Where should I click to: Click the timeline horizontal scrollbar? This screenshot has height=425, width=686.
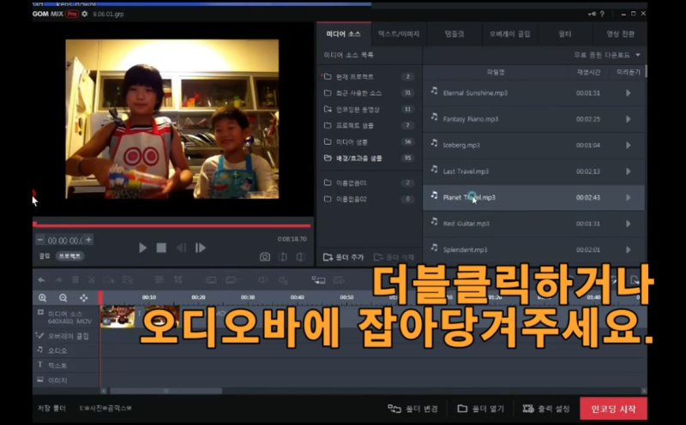pos(165,391)
